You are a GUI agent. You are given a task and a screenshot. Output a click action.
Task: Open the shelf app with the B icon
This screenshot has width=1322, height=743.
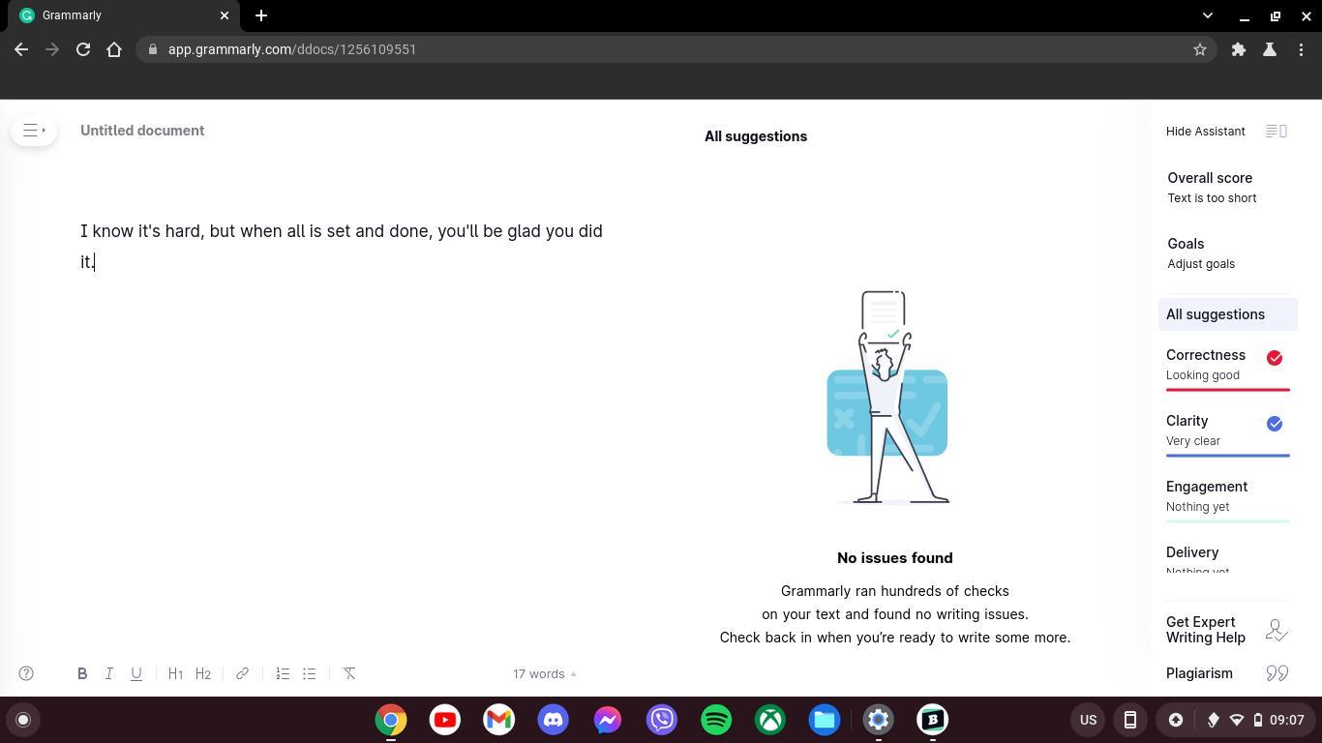click(x=933, y=720)
